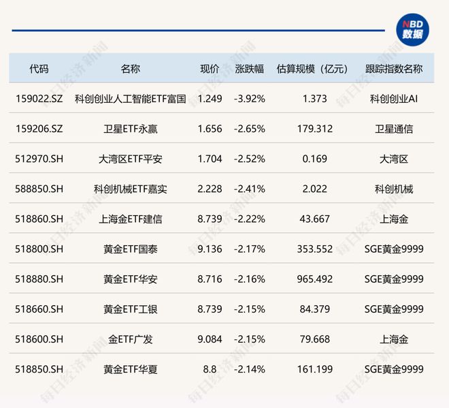449x408 pixels.
Task: Click price 9.136
Action: pos(210,249)
